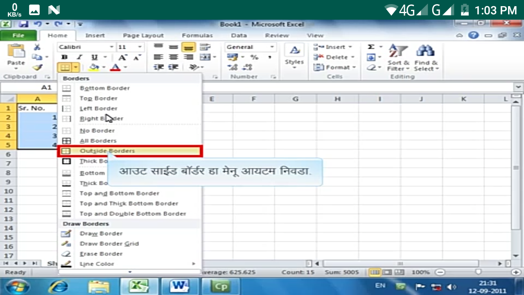Switch to Page Layout view icon

(x=387, y=272)
